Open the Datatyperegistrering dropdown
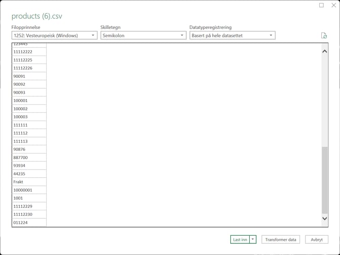The height and width of the screenshot is (255, 340). (x=232, y=36)
